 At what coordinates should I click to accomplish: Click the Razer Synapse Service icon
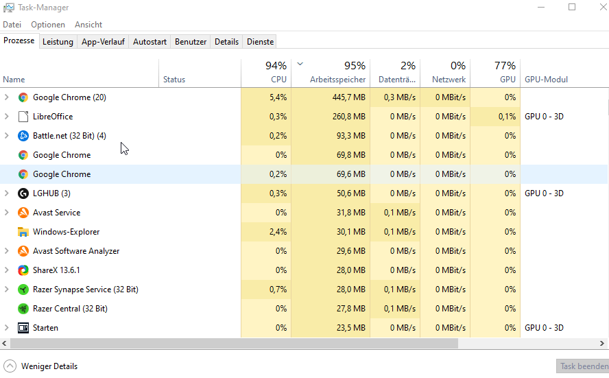[23, 290]
